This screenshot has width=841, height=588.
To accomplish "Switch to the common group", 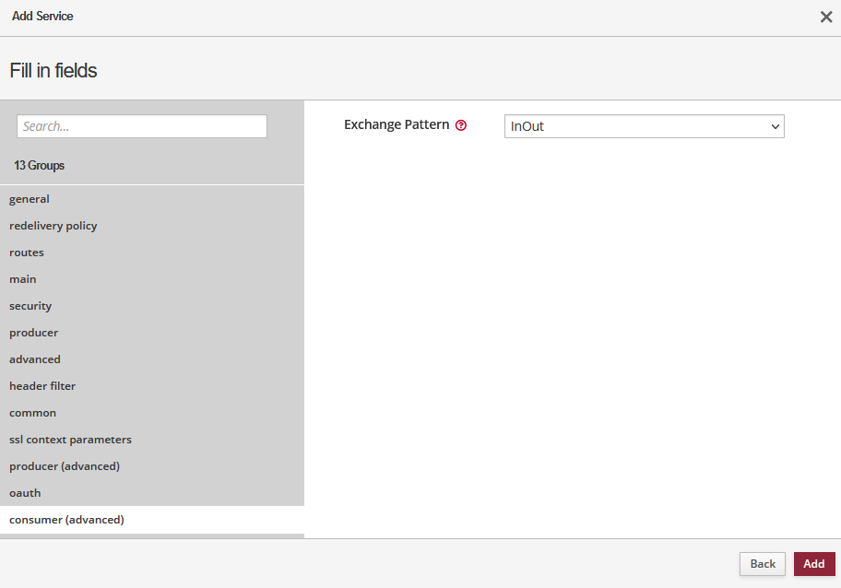I will click(32, 413).
